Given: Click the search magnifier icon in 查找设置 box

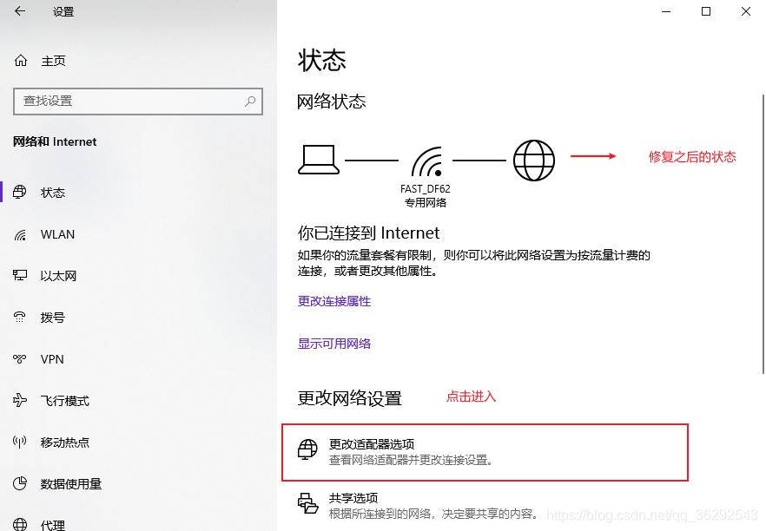Looking at the screenshot, I should pyautogui.click(x=250, y=101).
